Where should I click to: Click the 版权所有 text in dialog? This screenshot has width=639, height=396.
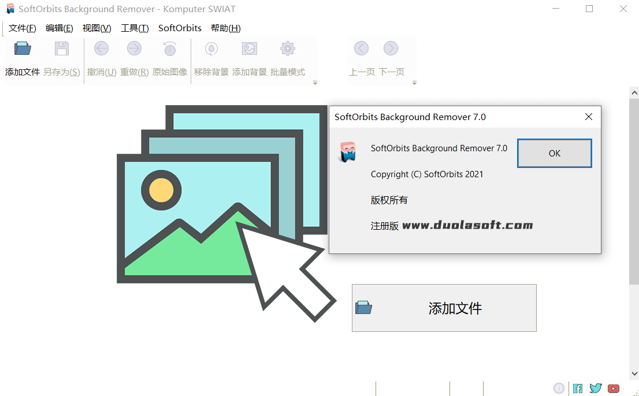389,200
